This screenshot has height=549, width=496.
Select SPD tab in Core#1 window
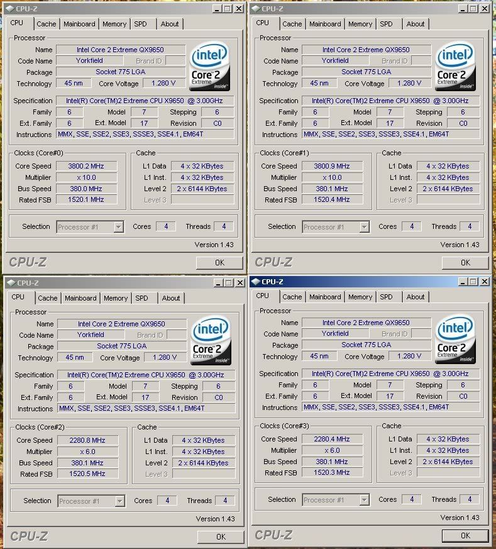(386, 24)
